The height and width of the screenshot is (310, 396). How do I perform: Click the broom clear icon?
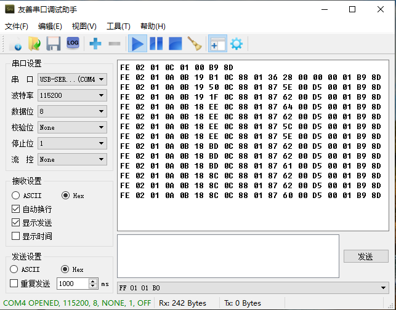tap(195, 44)
